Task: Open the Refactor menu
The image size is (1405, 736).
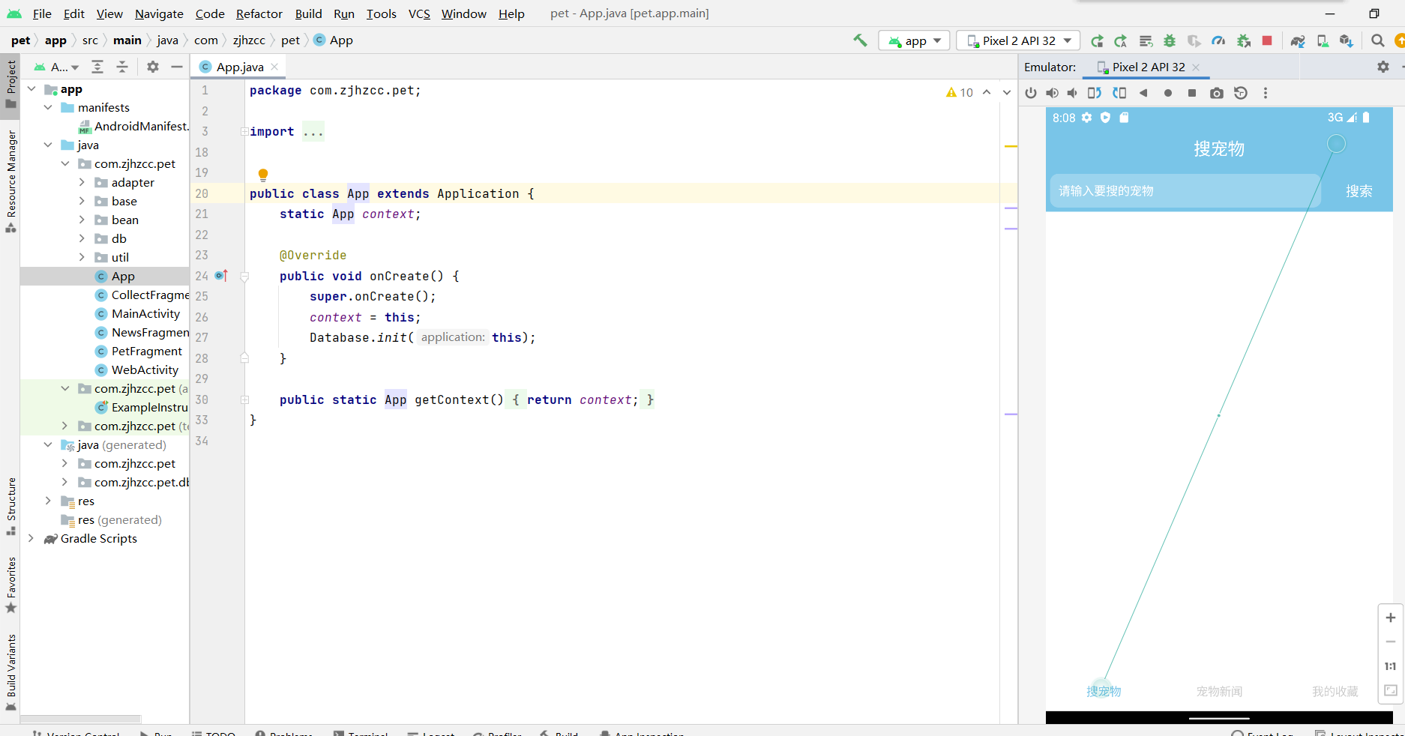Action: 259,13
